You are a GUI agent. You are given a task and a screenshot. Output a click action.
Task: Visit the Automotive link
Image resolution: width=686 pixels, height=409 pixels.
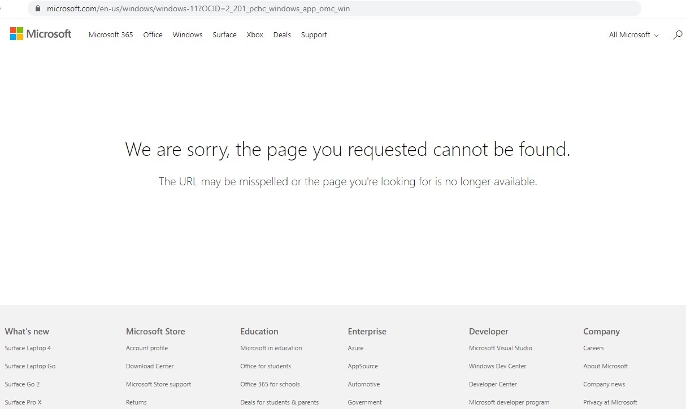(x=363, y=384)
